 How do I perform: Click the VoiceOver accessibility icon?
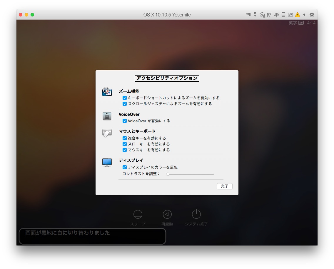point(107,116)
